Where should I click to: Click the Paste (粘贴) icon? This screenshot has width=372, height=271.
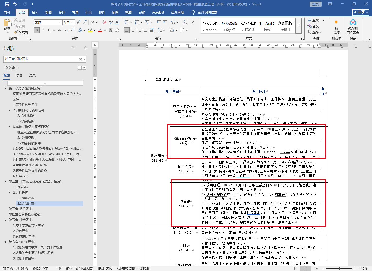[x=7, y=23]
